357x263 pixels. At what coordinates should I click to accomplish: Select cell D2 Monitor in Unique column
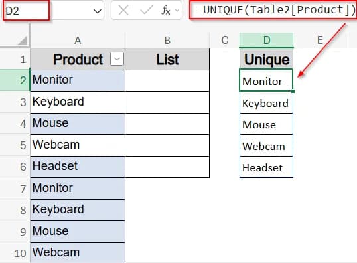266,80
